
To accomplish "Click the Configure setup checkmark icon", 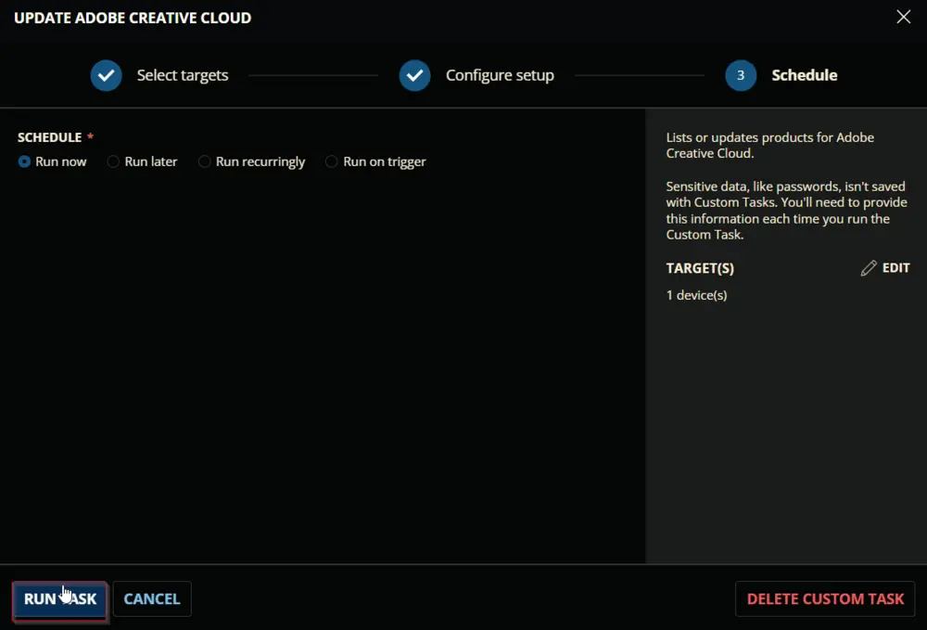I will [x=415, y=75].
